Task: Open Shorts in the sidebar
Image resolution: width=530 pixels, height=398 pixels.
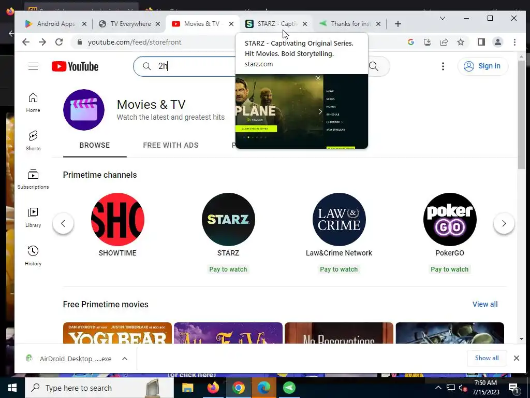Action: 33,141
